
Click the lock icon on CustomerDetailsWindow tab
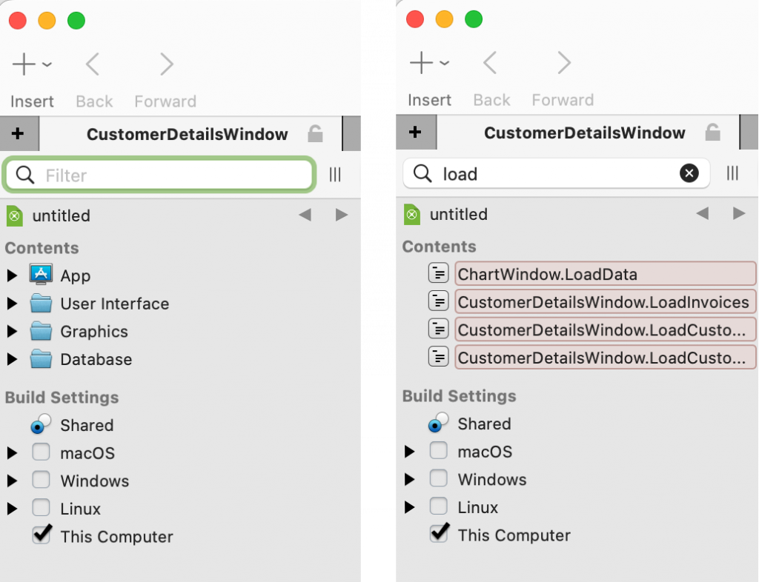[314, 134]
